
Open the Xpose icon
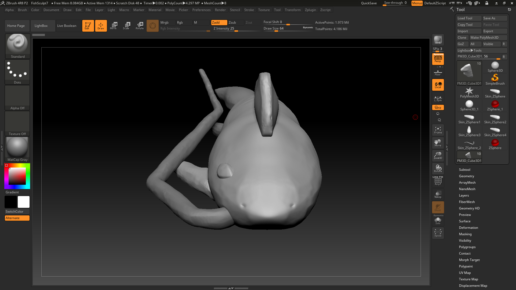point(438,233)
